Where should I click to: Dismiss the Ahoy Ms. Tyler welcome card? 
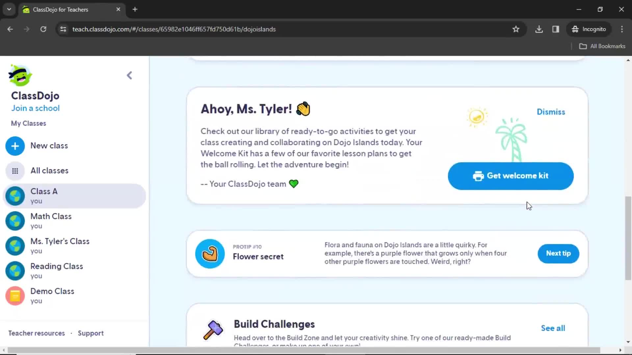pos(551,112)
